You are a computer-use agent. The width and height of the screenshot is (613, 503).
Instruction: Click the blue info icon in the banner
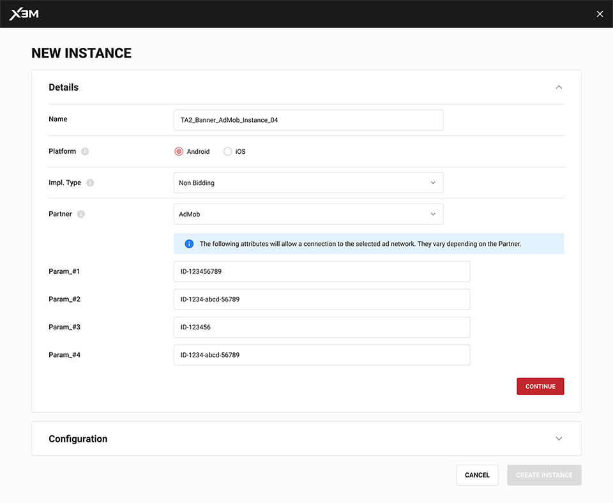click(x=189, y=244)
